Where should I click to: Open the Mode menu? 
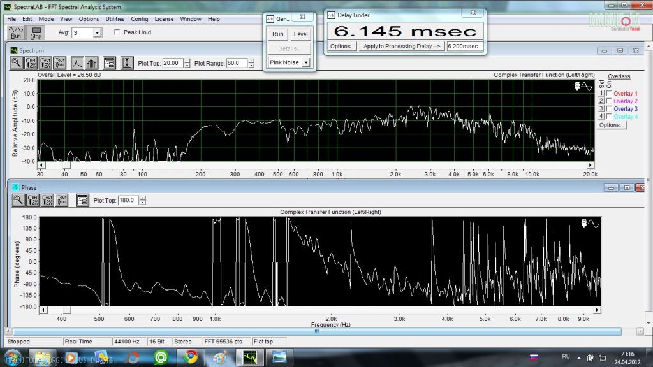point(46,19)
